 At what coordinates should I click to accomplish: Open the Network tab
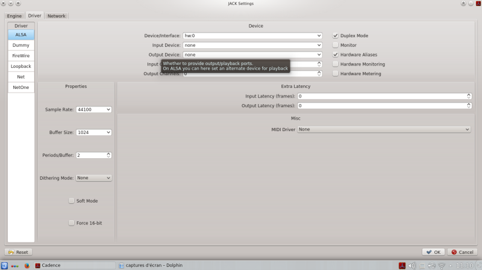click(x=57, y=16)
